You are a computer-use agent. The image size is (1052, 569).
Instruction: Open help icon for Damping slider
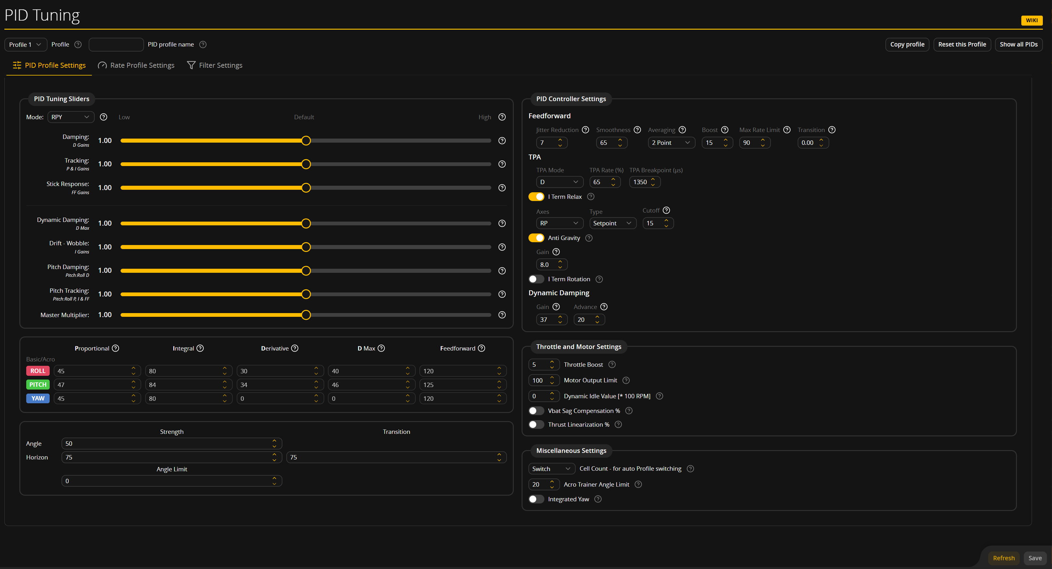click(502, 141)
